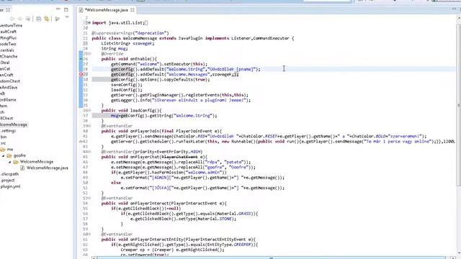
Task: Click the getLogger().info line
Action: click(181, 100)
